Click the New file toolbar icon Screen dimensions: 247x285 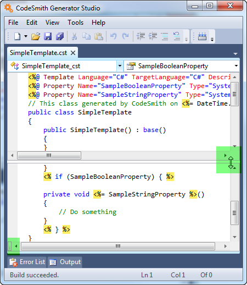pyautogui.click(x=18, y=36)
